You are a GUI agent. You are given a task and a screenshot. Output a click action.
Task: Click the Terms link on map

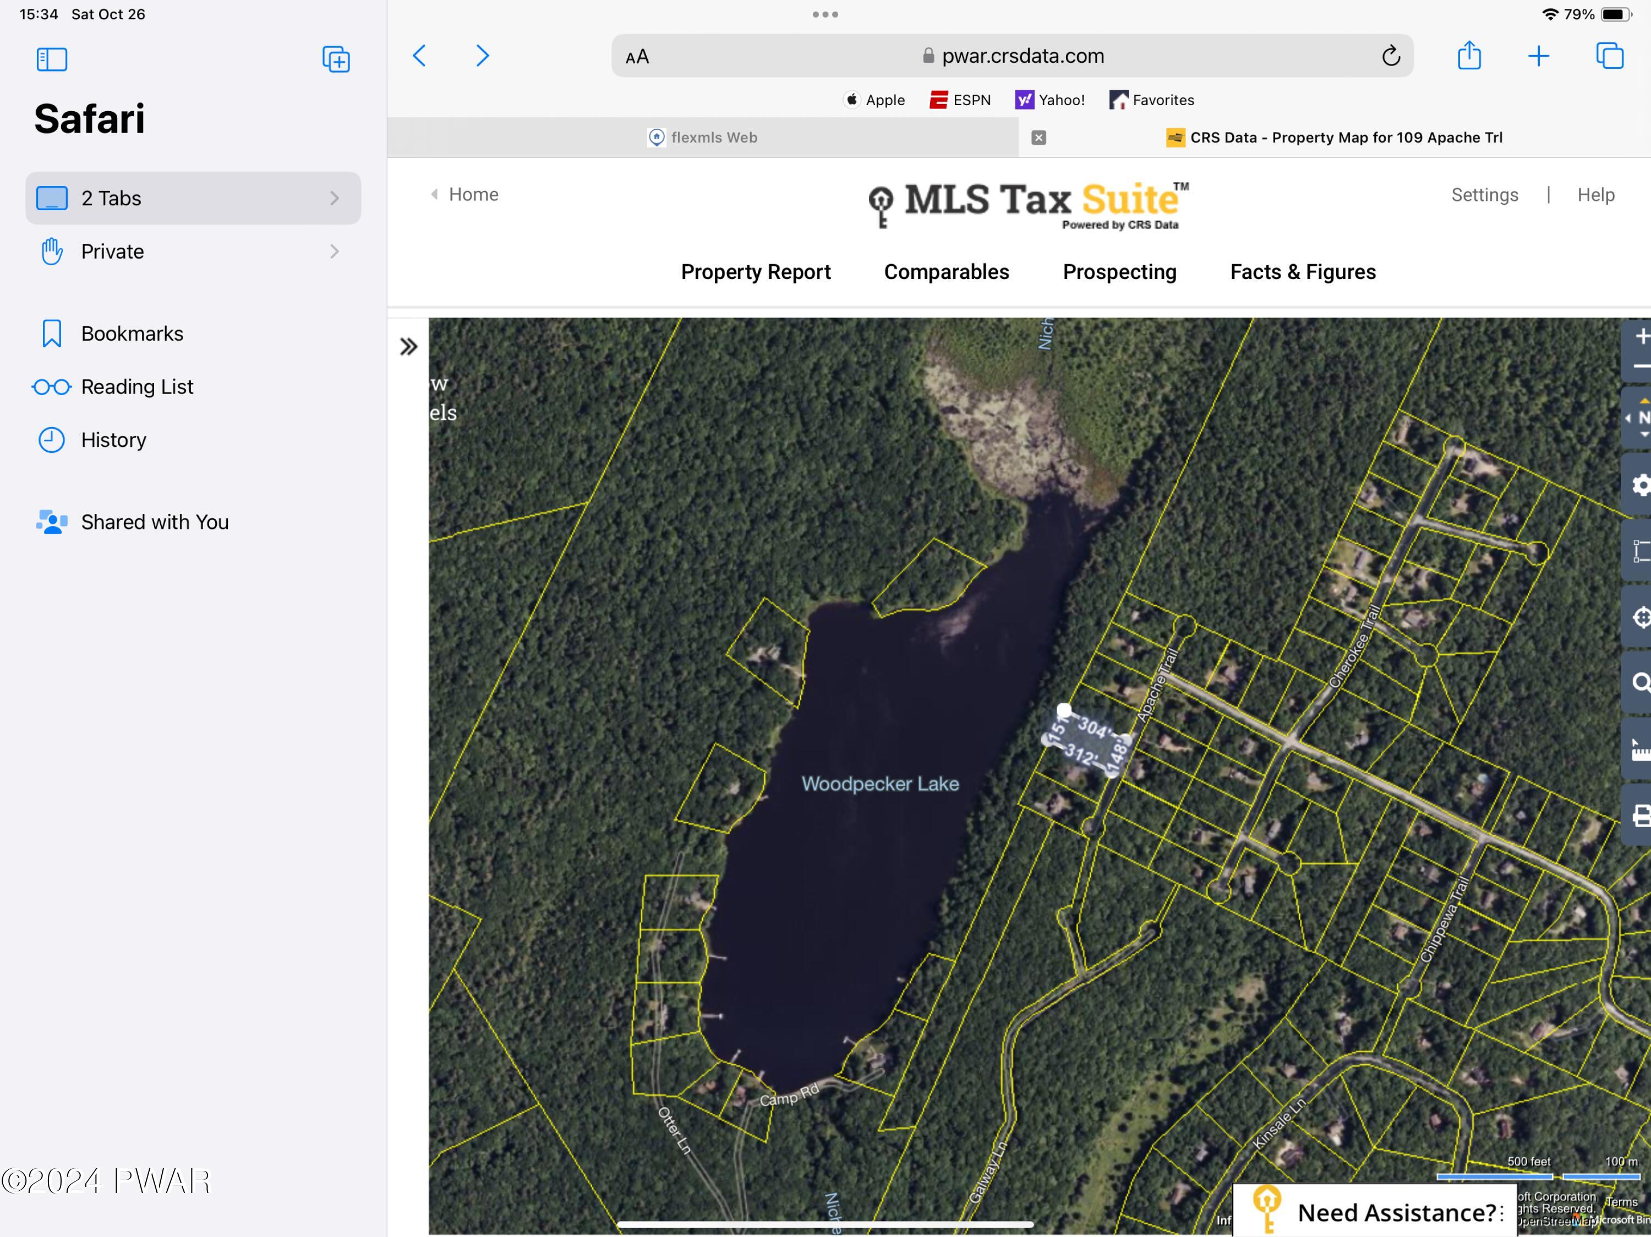click(x=1621, y=1202)
